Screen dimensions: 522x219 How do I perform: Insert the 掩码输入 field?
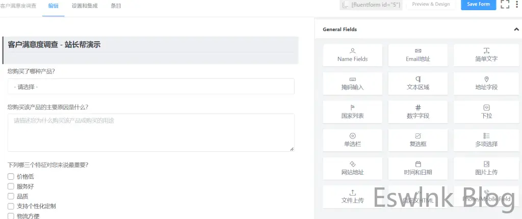click(x=352, y=83)
